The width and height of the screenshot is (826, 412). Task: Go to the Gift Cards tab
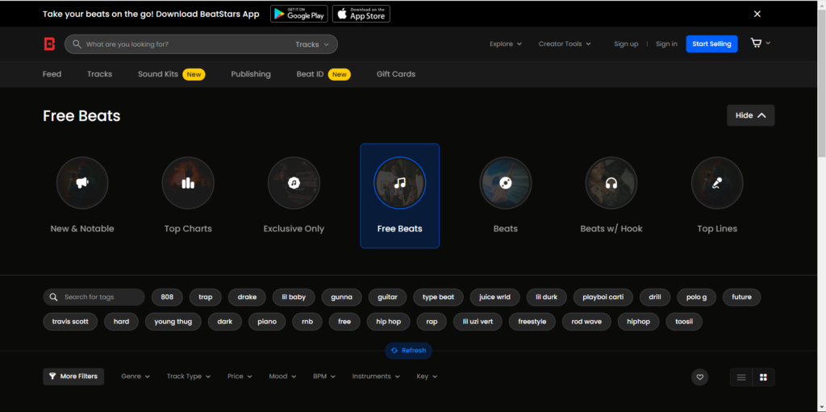[395, 74]
